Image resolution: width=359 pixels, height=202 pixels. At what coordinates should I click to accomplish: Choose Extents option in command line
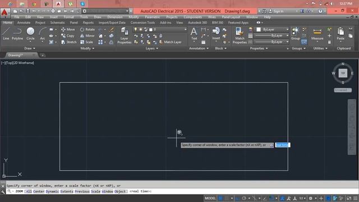point(67,191)
